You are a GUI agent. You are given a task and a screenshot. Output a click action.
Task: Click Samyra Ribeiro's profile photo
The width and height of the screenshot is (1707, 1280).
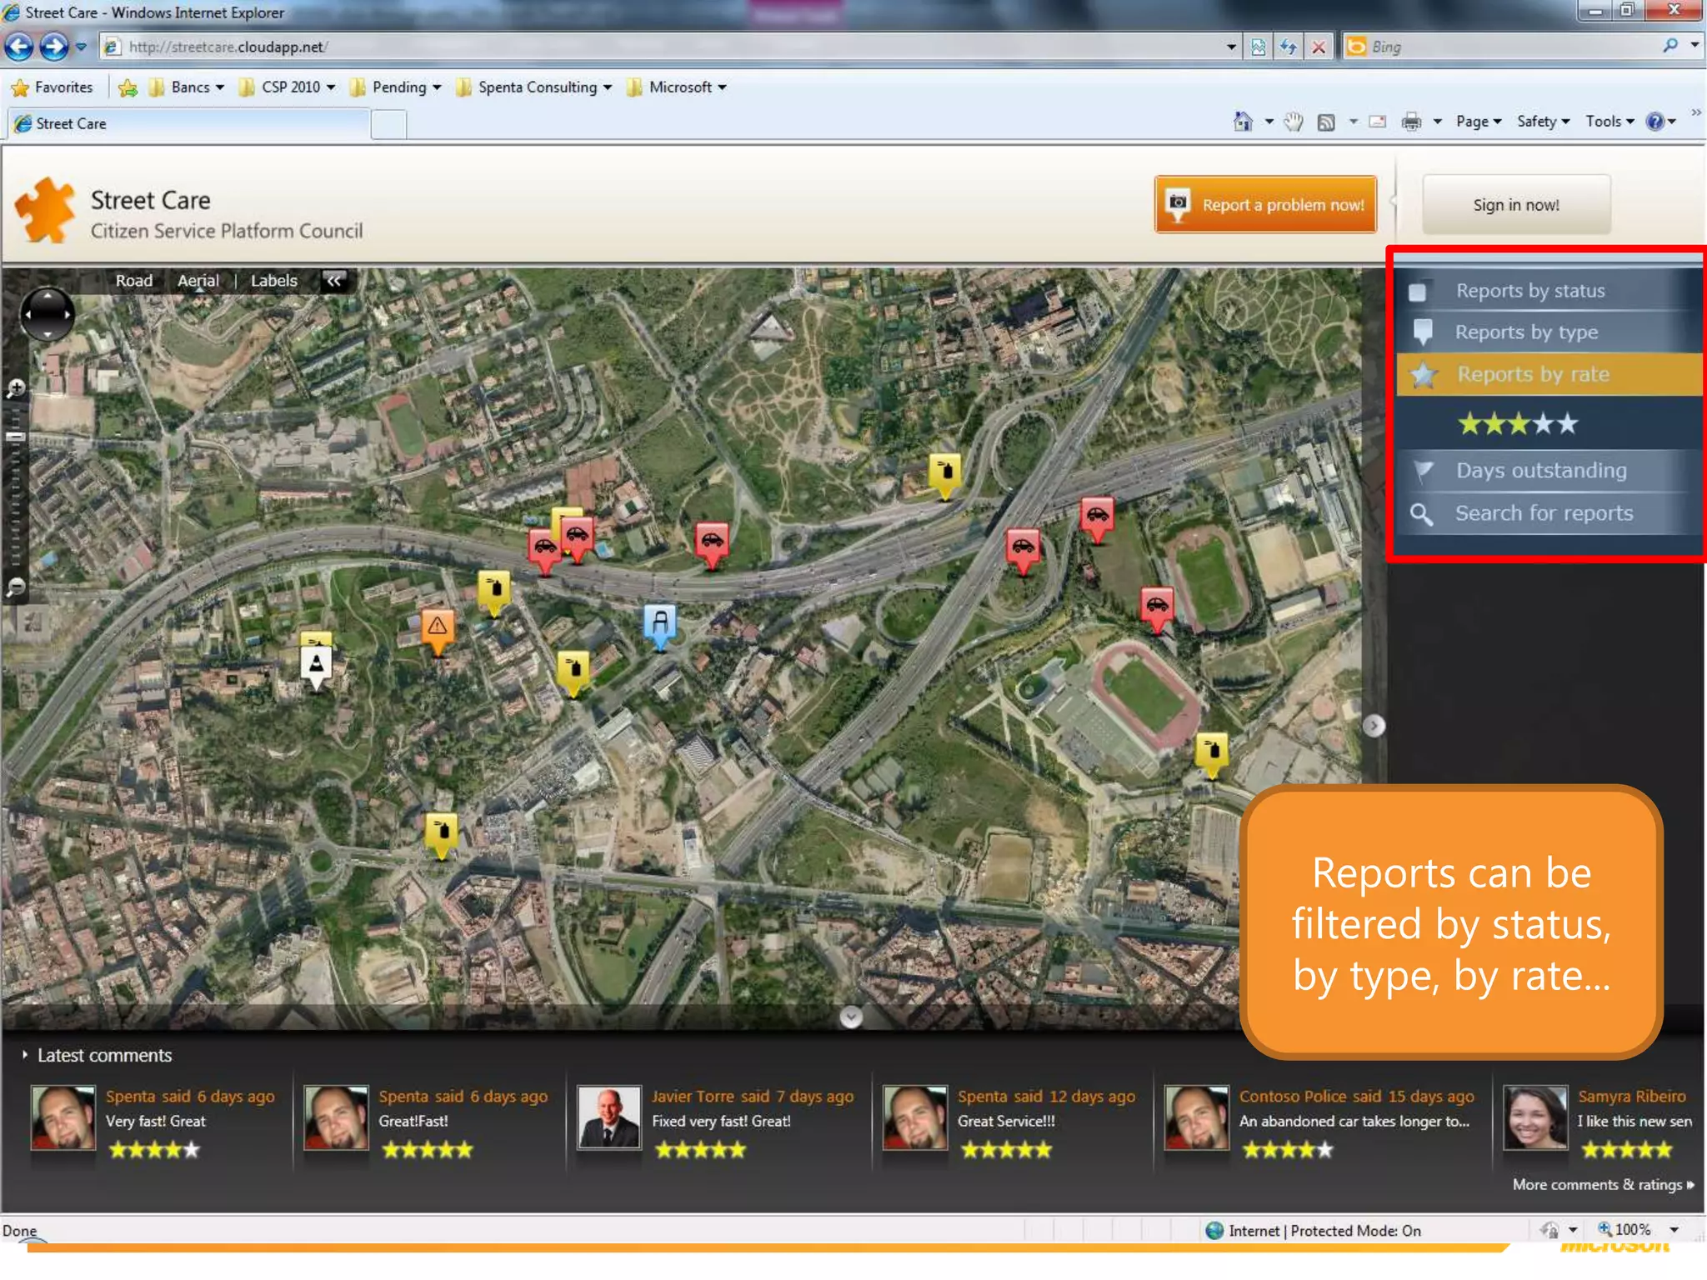(x=1535, y=1117)
